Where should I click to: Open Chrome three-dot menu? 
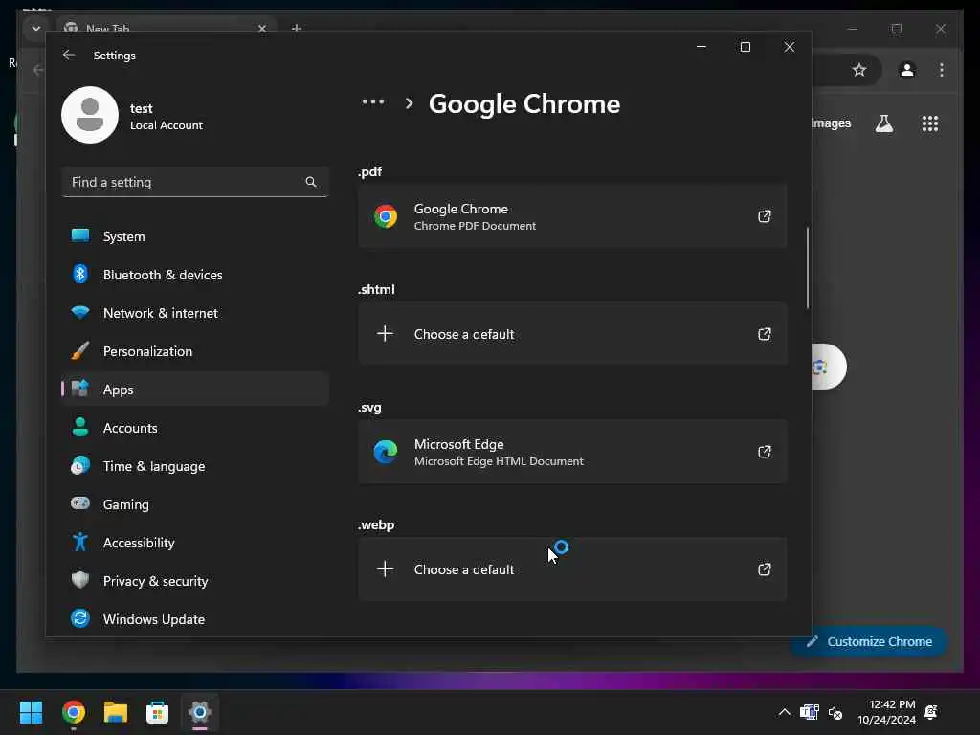tap(942, 70)
